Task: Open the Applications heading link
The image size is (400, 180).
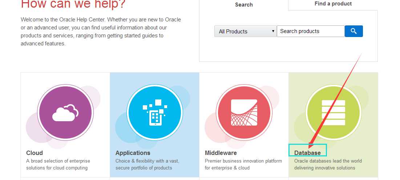Action: (133, 153)
